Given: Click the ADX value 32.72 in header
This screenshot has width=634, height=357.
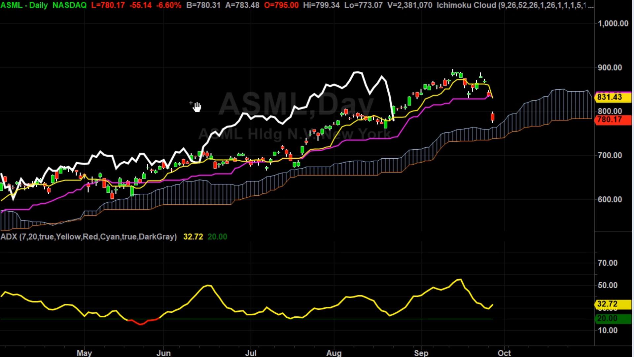Looking at the screenshot, I should point(193,237).
